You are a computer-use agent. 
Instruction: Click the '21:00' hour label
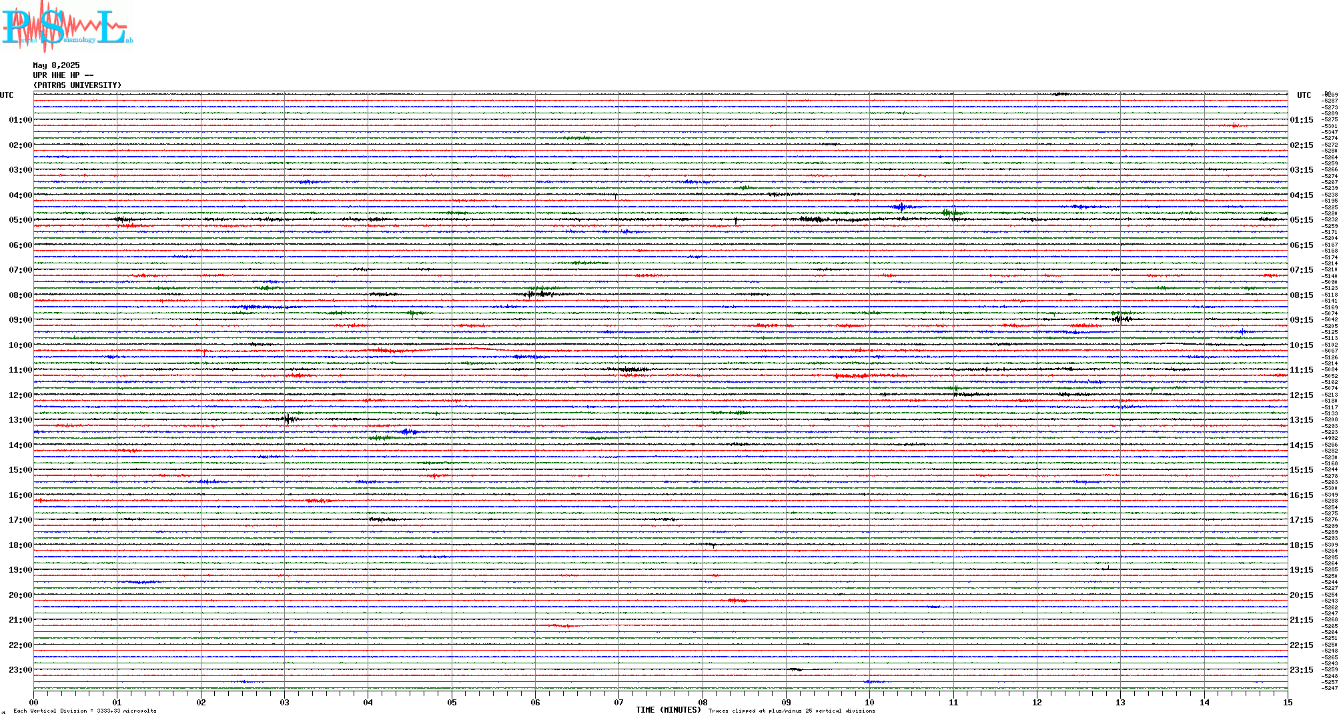pos(20,620)
